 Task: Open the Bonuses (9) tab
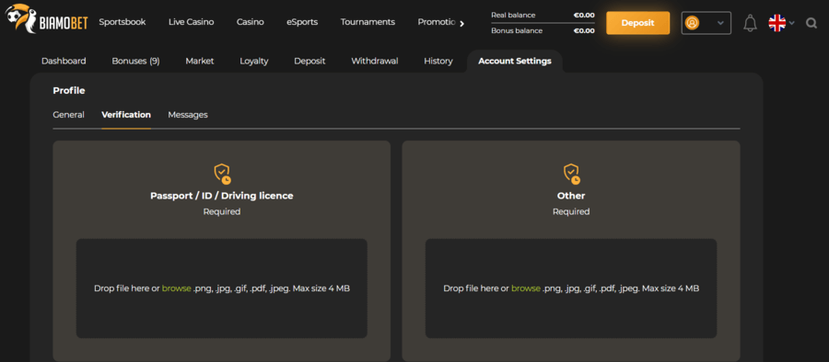pyautogui.click(x=135, y=62)
